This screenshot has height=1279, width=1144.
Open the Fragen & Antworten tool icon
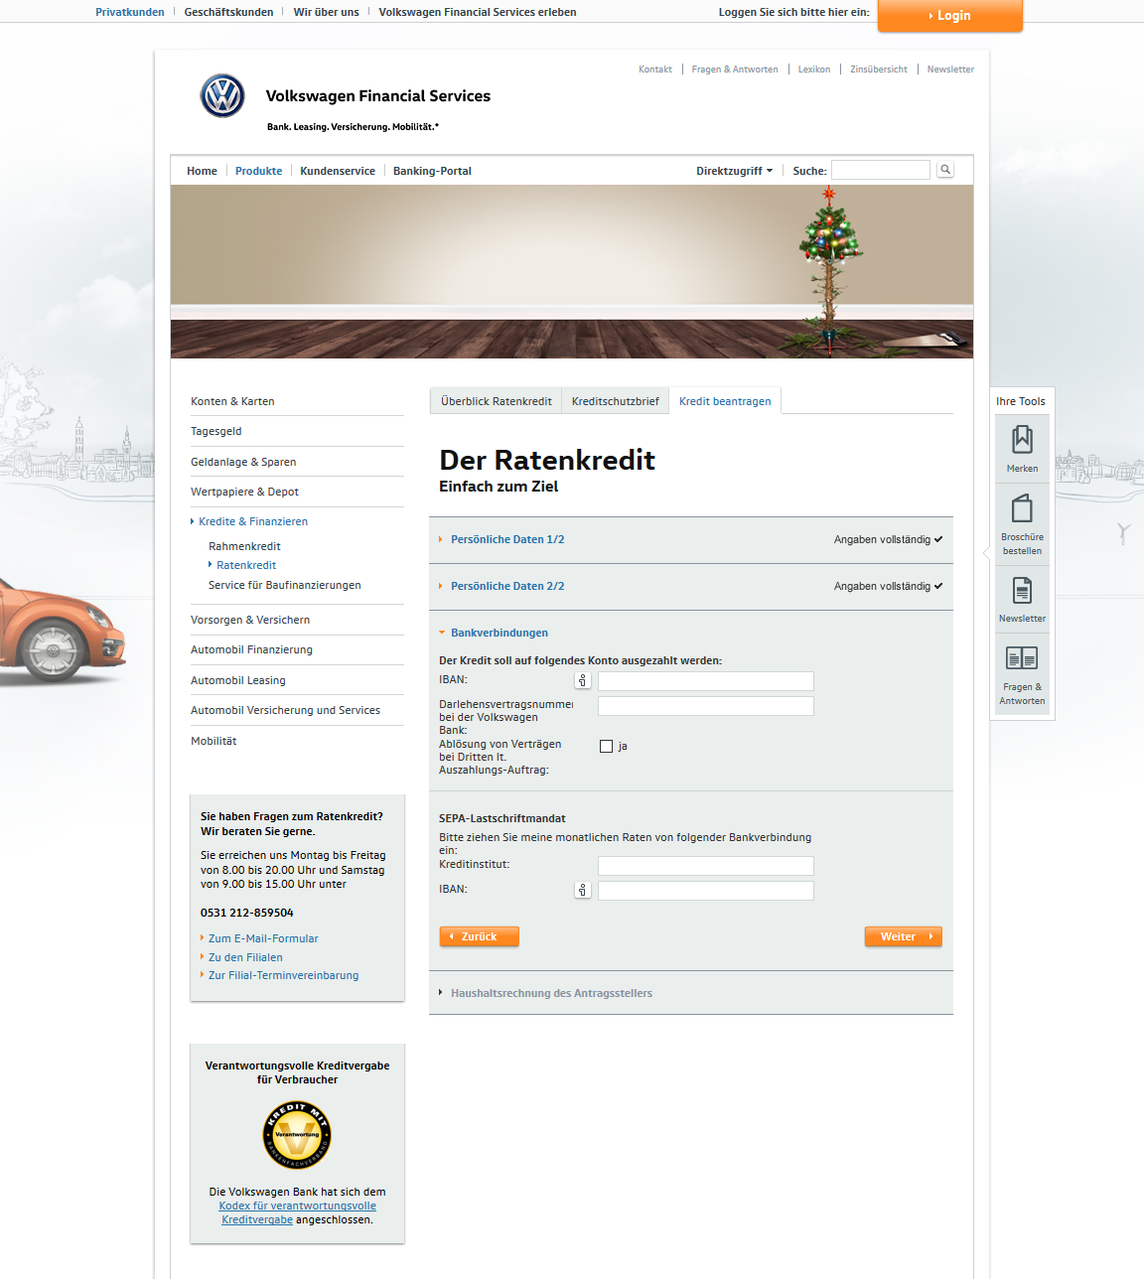pyautogui.click(x=1022, y=674)
